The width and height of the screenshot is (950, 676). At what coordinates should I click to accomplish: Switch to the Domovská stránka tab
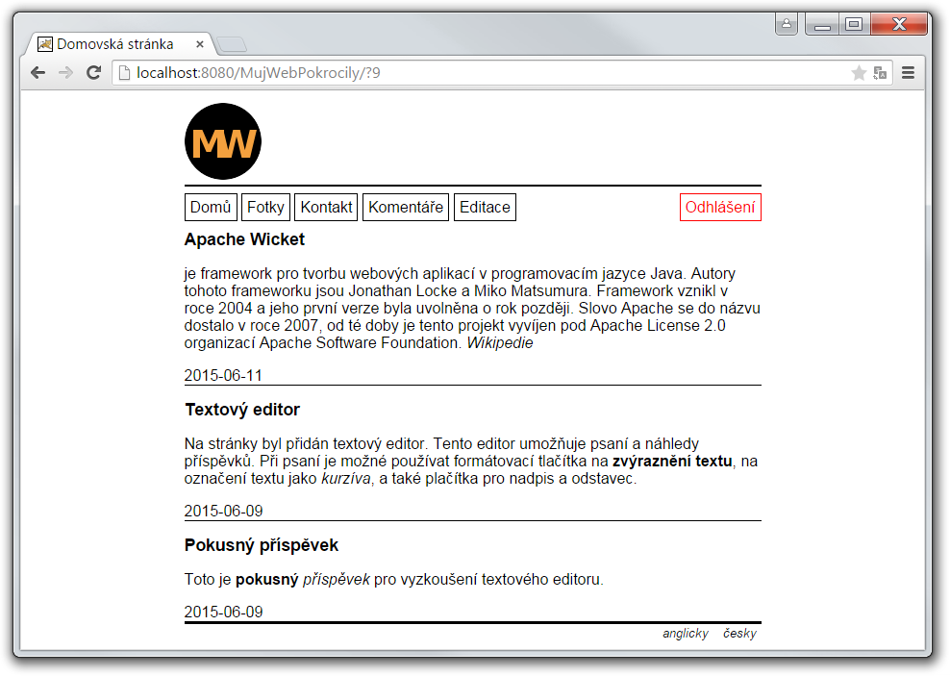click(x=115, y=43)
